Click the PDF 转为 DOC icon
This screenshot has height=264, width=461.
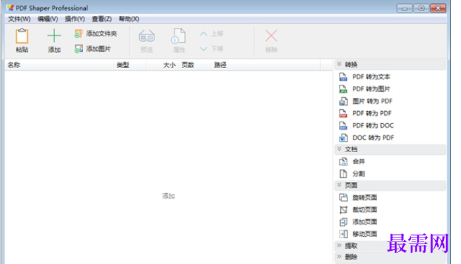[x=343, y=126]
